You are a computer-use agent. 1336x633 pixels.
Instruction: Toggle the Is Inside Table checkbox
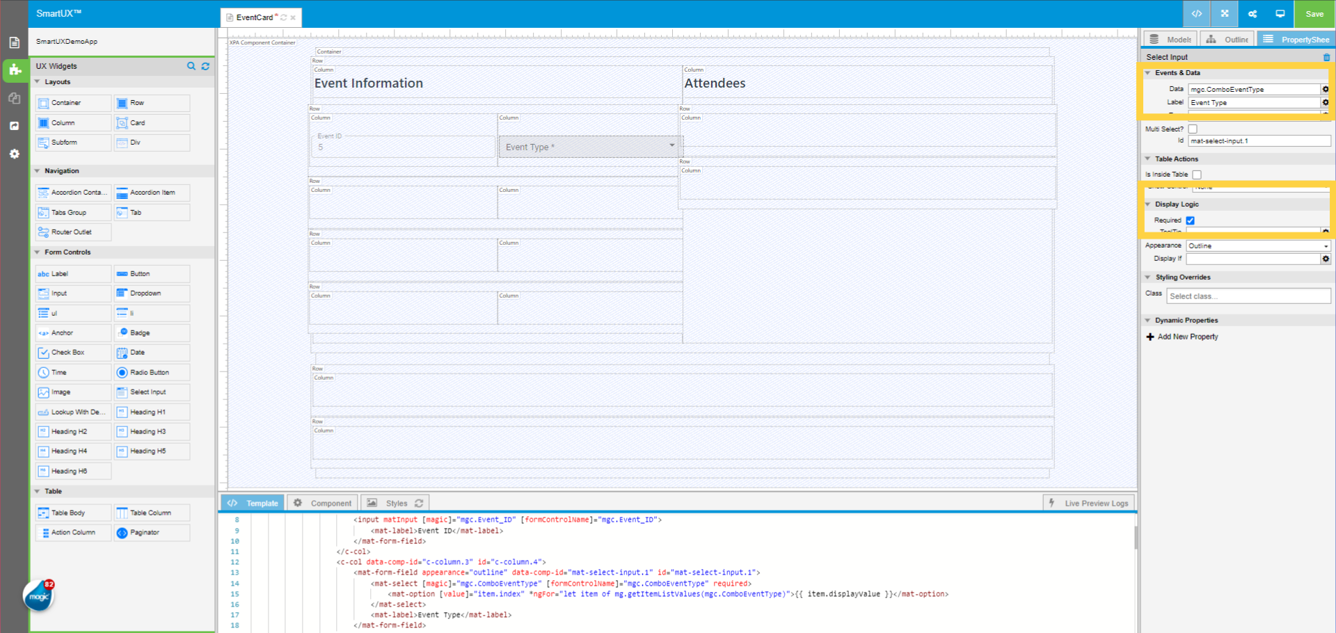coord(1196,174)
